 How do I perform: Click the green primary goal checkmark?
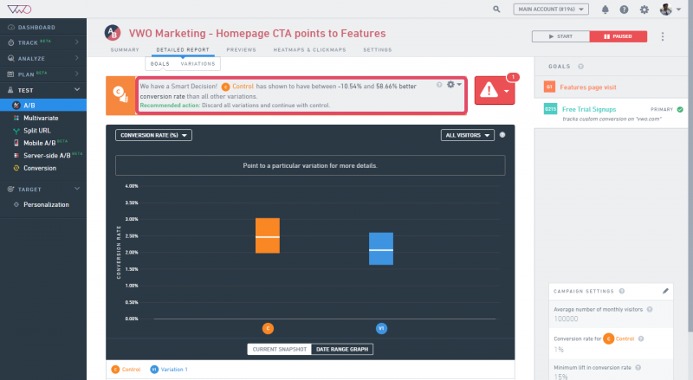coord(680,109)
